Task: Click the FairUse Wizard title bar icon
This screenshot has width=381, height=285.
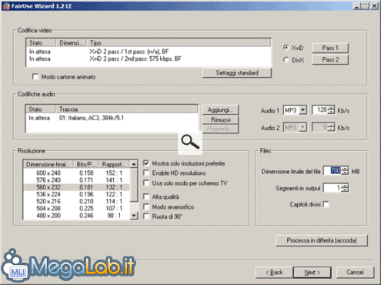Action: point(6,6)
